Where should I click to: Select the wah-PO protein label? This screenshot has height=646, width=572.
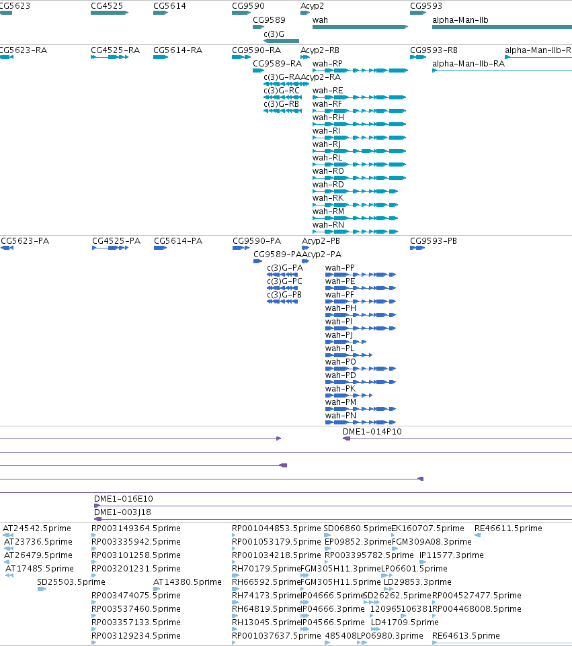click(x=341, y=362)
